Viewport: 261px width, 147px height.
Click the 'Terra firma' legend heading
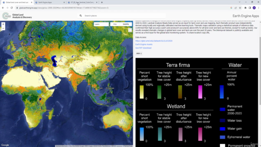pyautogui.click(x=178, y=65)
